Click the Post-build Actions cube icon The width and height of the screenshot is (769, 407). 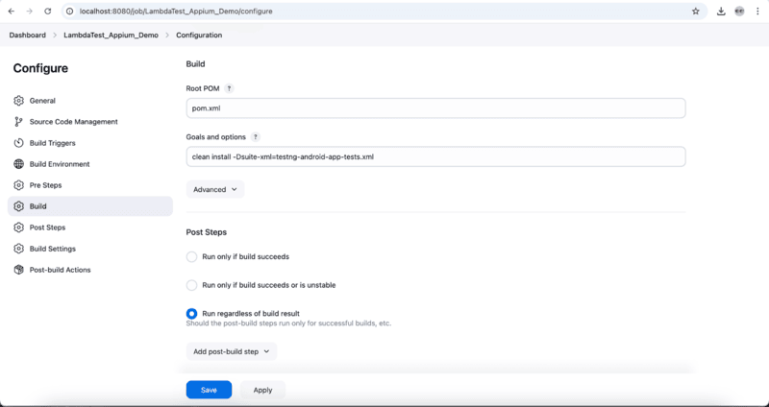click(18, 270)
